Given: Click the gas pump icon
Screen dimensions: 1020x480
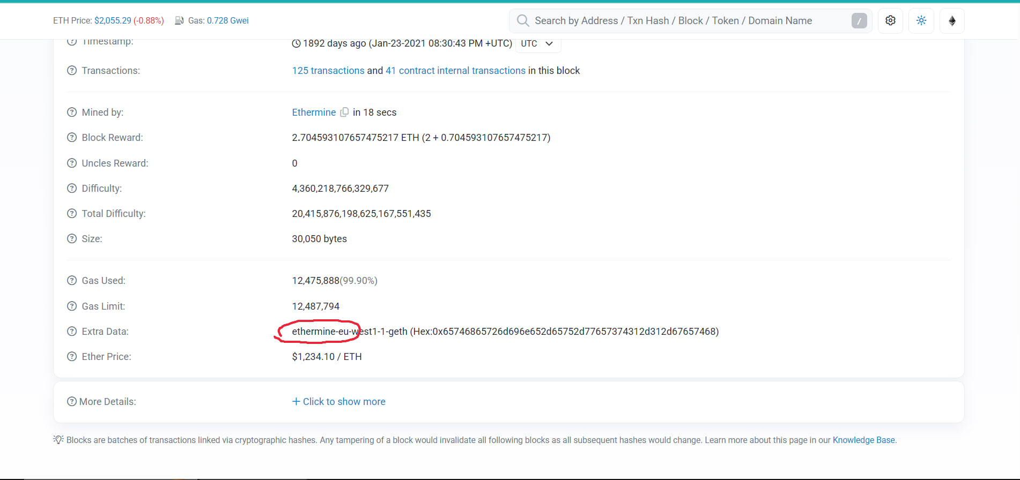Looking at the screenshot, I should [x=179, y=20].
